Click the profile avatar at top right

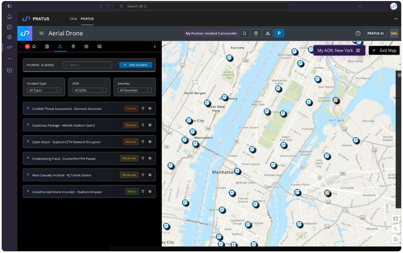394,6
